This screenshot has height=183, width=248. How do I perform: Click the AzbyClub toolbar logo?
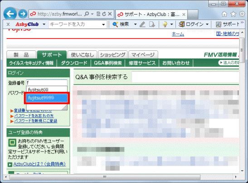[27, 24]
